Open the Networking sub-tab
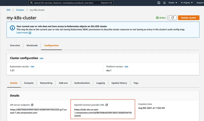 [46, 83]
